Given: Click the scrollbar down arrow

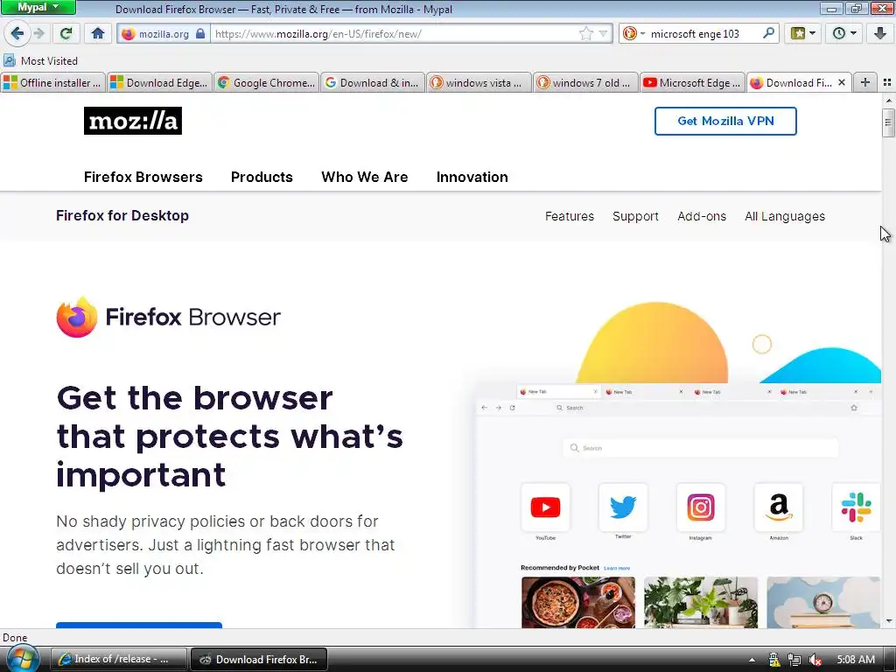Looking at the screenshot, I should 889,621.
